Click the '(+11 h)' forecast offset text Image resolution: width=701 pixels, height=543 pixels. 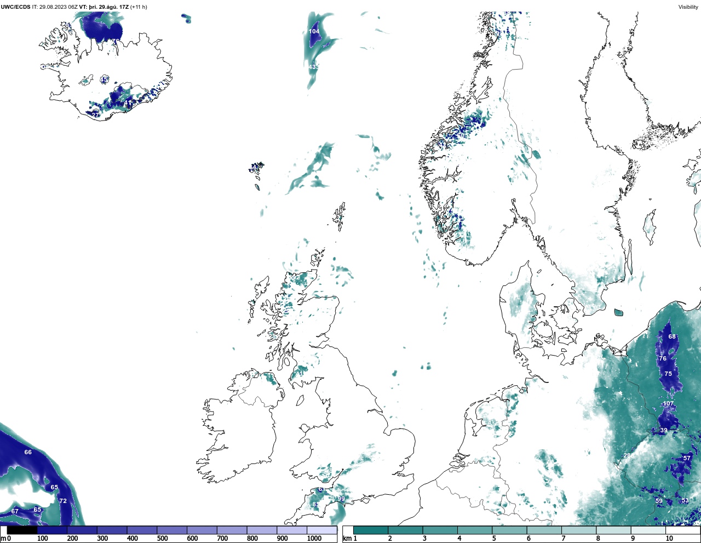pyautogui.click(x=139, y=7)
